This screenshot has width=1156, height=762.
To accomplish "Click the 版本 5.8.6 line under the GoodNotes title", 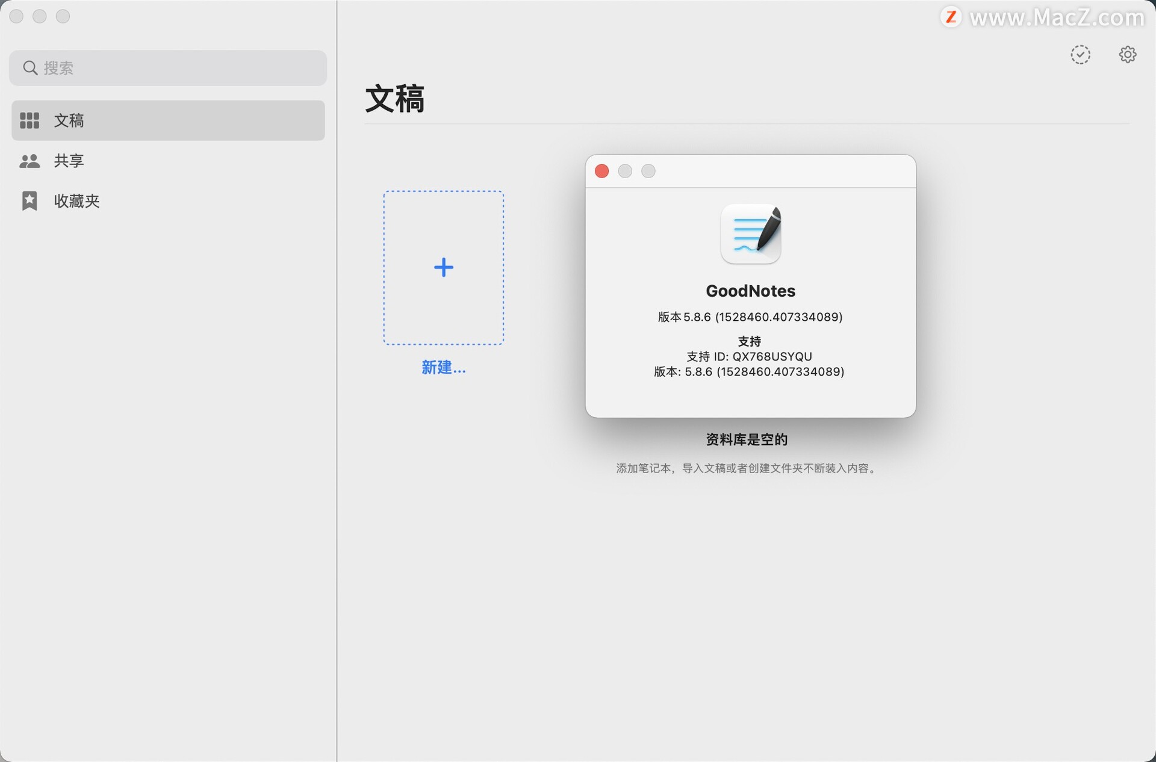I will point(750,317).
